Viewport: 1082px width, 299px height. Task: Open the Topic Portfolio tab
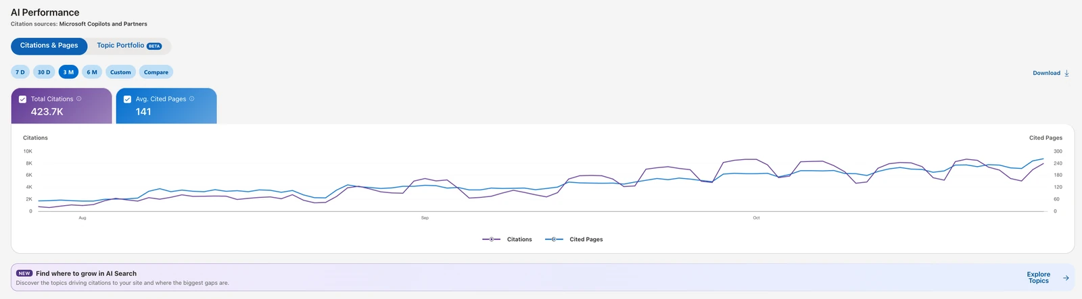(x=129, y=46)
